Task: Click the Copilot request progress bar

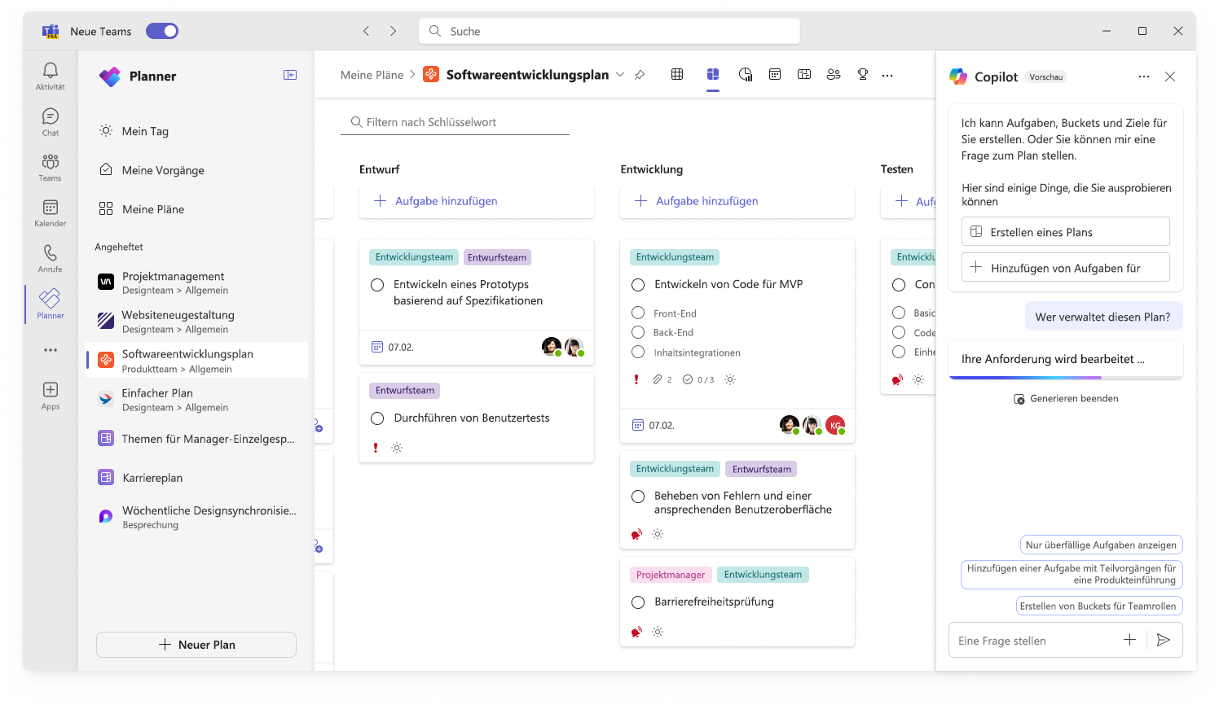Action: tap(1066, 378)
